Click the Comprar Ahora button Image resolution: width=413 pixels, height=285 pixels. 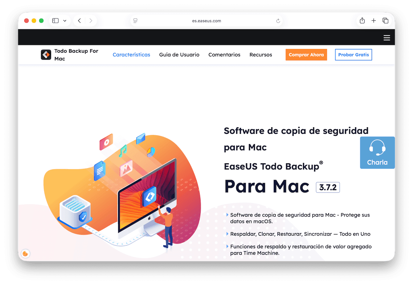tap(306, 55)
